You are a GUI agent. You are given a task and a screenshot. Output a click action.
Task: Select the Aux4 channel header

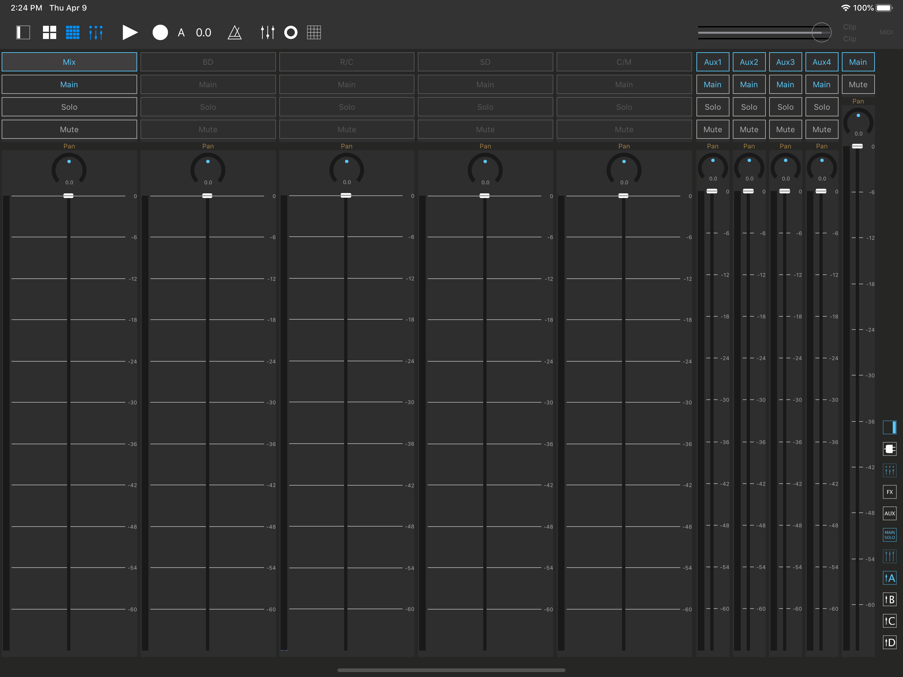click(x=822, y=62)
